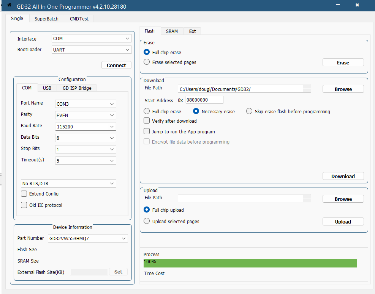Open the Port Name COM3 dropdown

85,104
